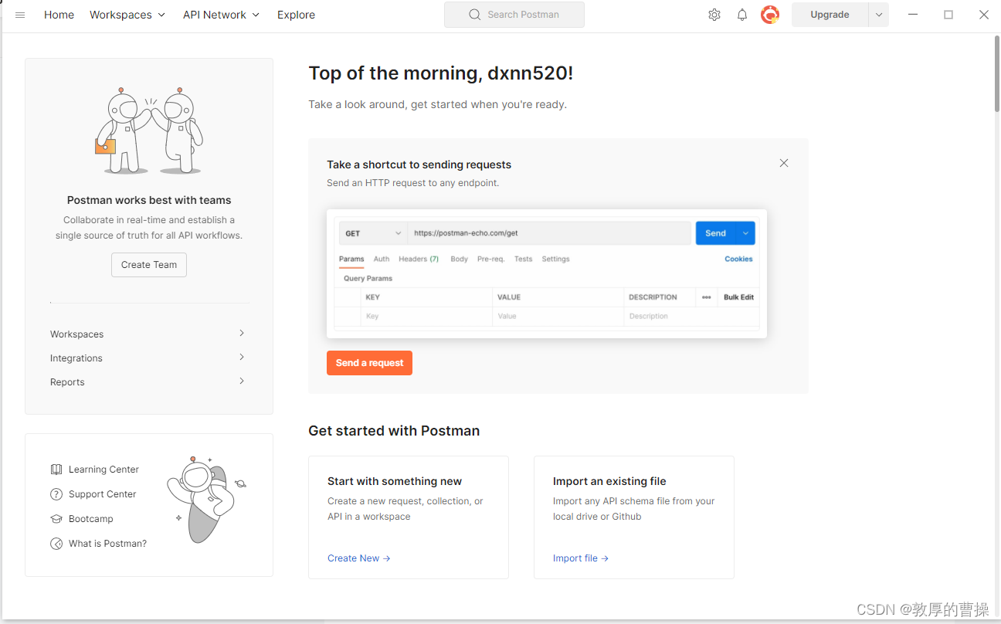1001x624 pixels.
Task: Expand the Workspaces row in sidebar
Action: click(148, 334)
